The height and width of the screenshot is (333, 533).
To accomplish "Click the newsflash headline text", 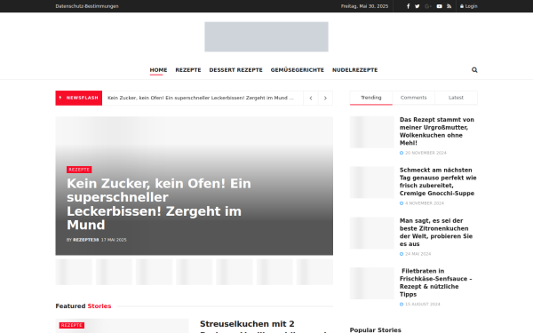I will 201,98.
